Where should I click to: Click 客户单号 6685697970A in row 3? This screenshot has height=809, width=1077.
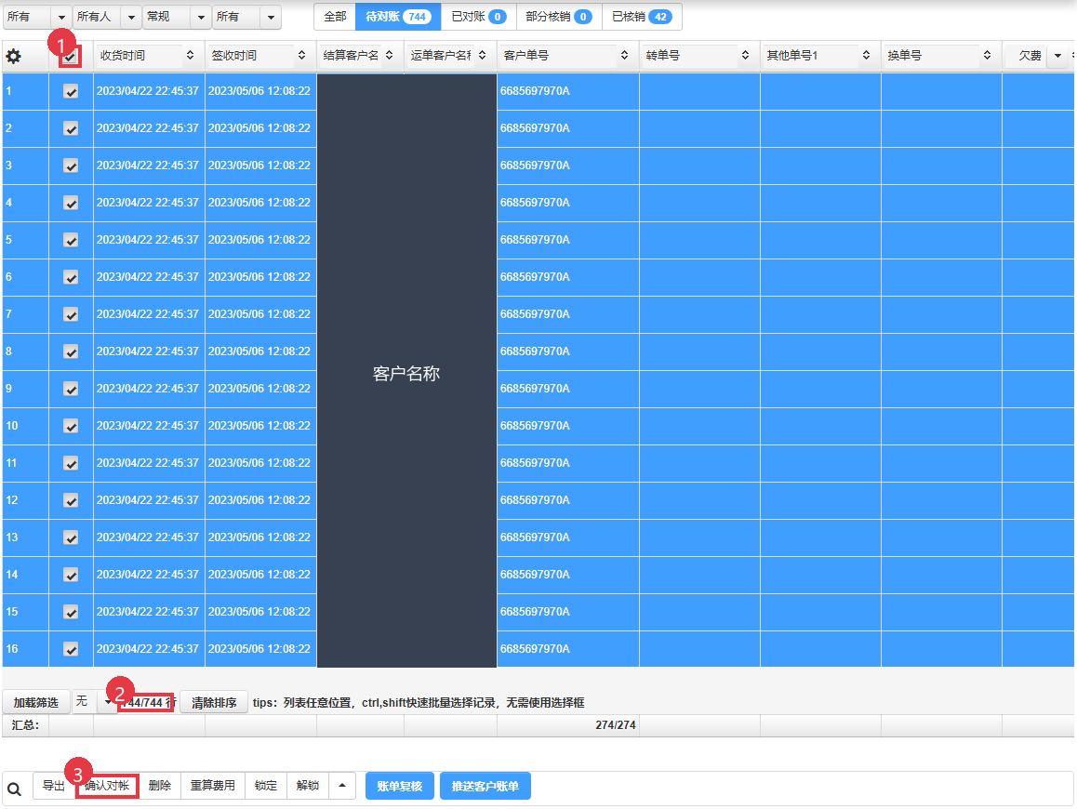(x=535, y=166)
